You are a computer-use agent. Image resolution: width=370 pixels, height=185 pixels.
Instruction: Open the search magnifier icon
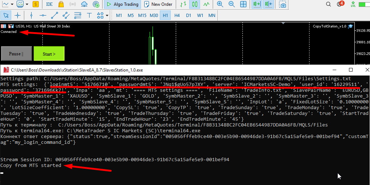click(328, 4)
